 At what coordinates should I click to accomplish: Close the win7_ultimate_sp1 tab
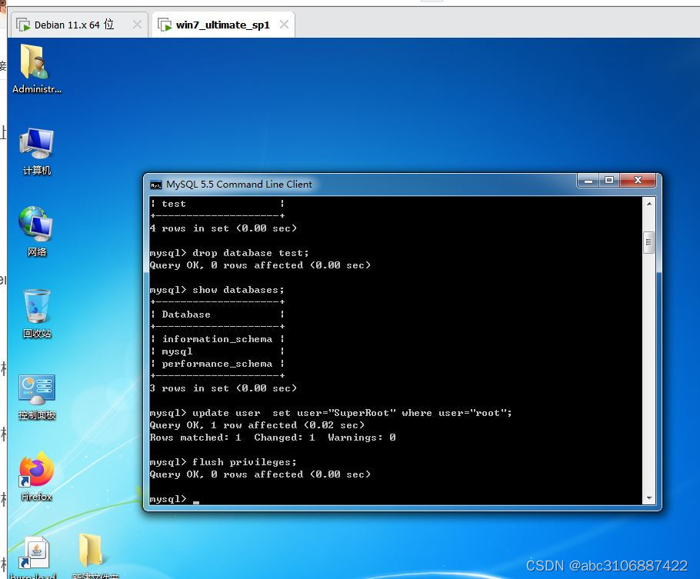(x=284, y=24)
